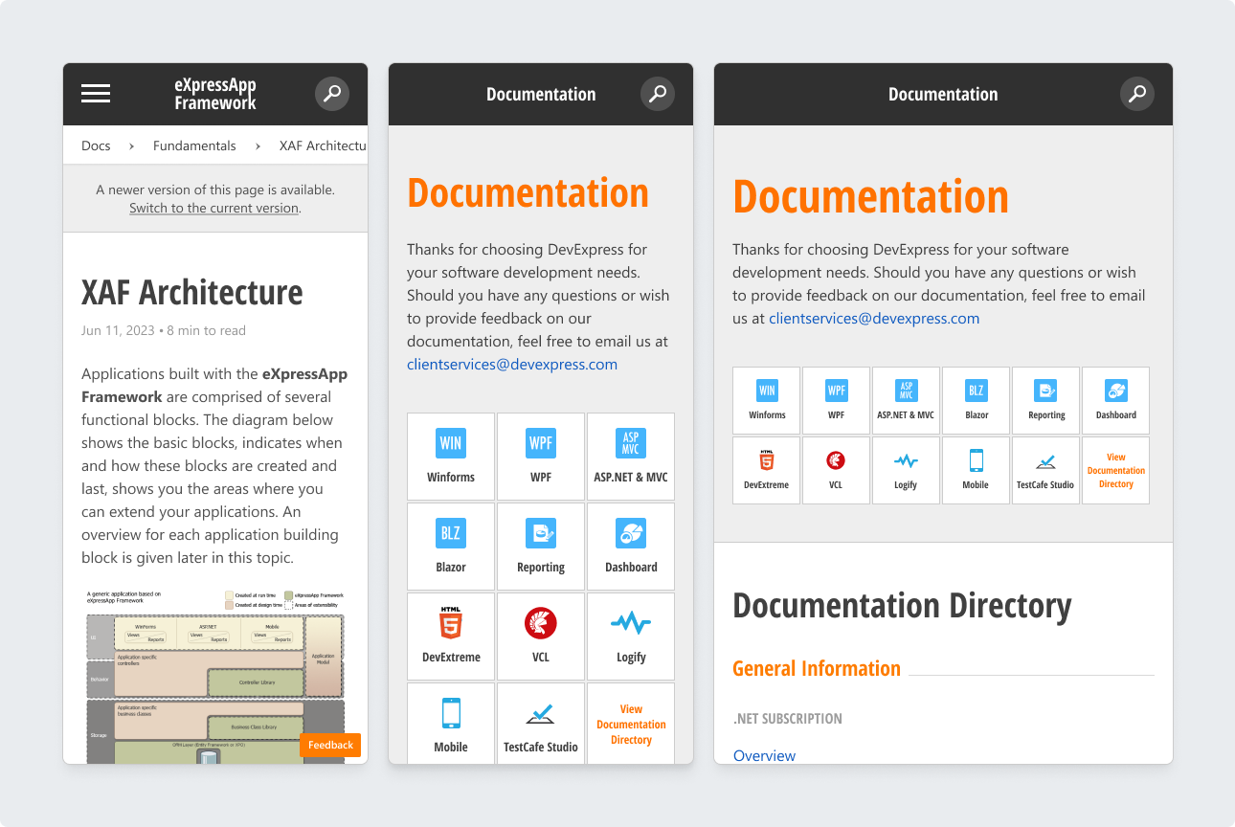Click the Fundamentals breadcrumb item
Image resolution: width=1235 pixels, height=827 pixels.
(194, 145)
